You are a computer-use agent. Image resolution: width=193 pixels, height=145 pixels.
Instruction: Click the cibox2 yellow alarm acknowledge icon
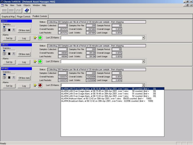(35, 38)
